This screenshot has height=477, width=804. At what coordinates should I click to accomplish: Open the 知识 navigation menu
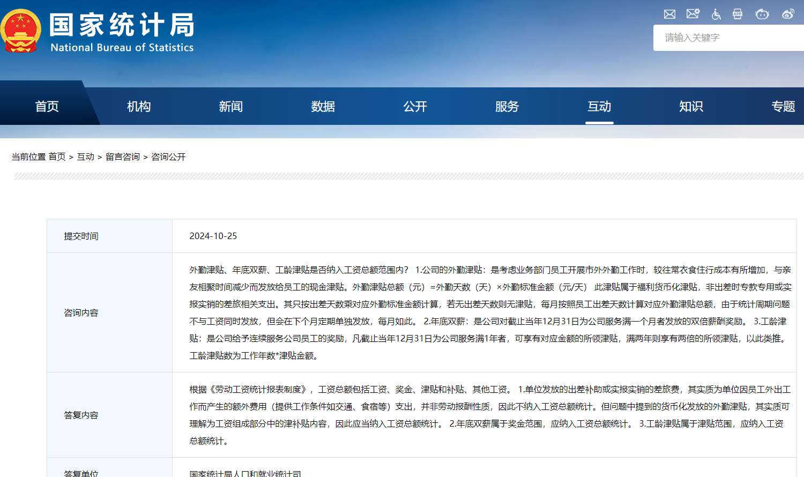[x=691, y=106]
